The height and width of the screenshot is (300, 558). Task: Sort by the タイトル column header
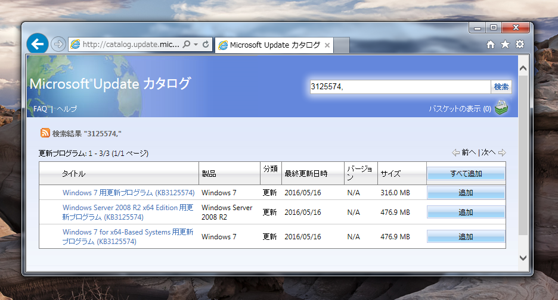point(74,173)
